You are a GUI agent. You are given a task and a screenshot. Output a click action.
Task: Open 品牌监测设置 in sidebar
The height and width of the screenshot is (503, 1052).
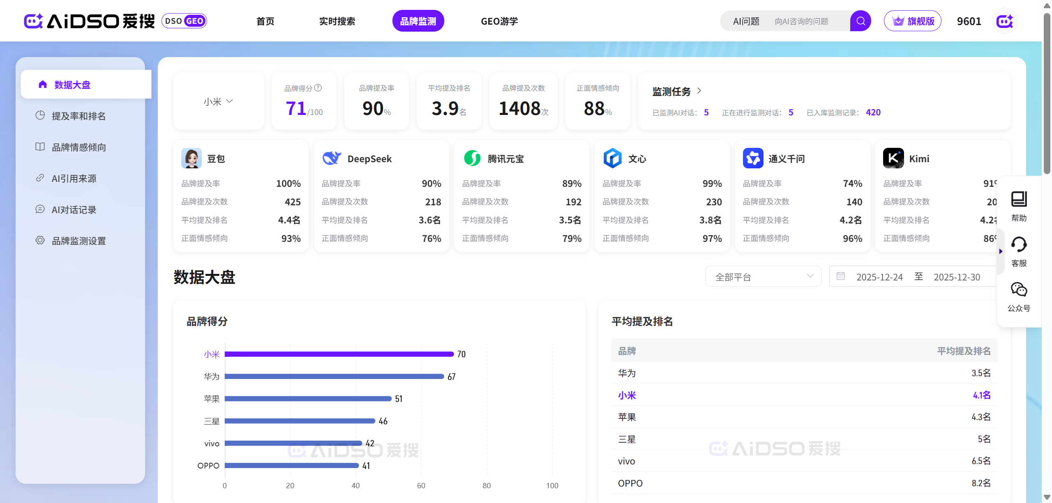[78, 241]
